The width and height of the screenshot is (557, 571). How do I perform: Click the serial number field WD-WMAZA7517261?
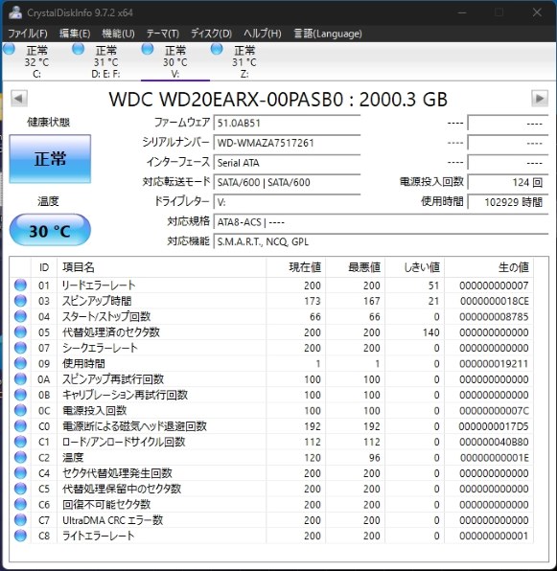pos(287,143)
